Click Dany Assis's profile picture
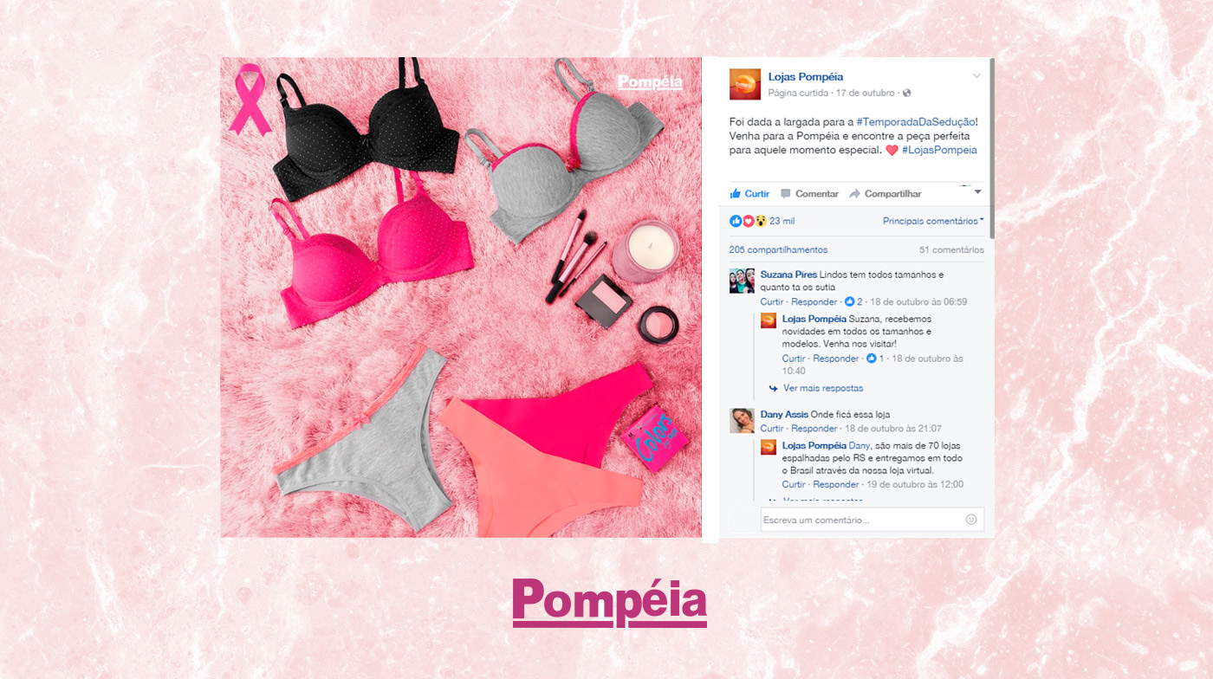 (x=742, y=420)
